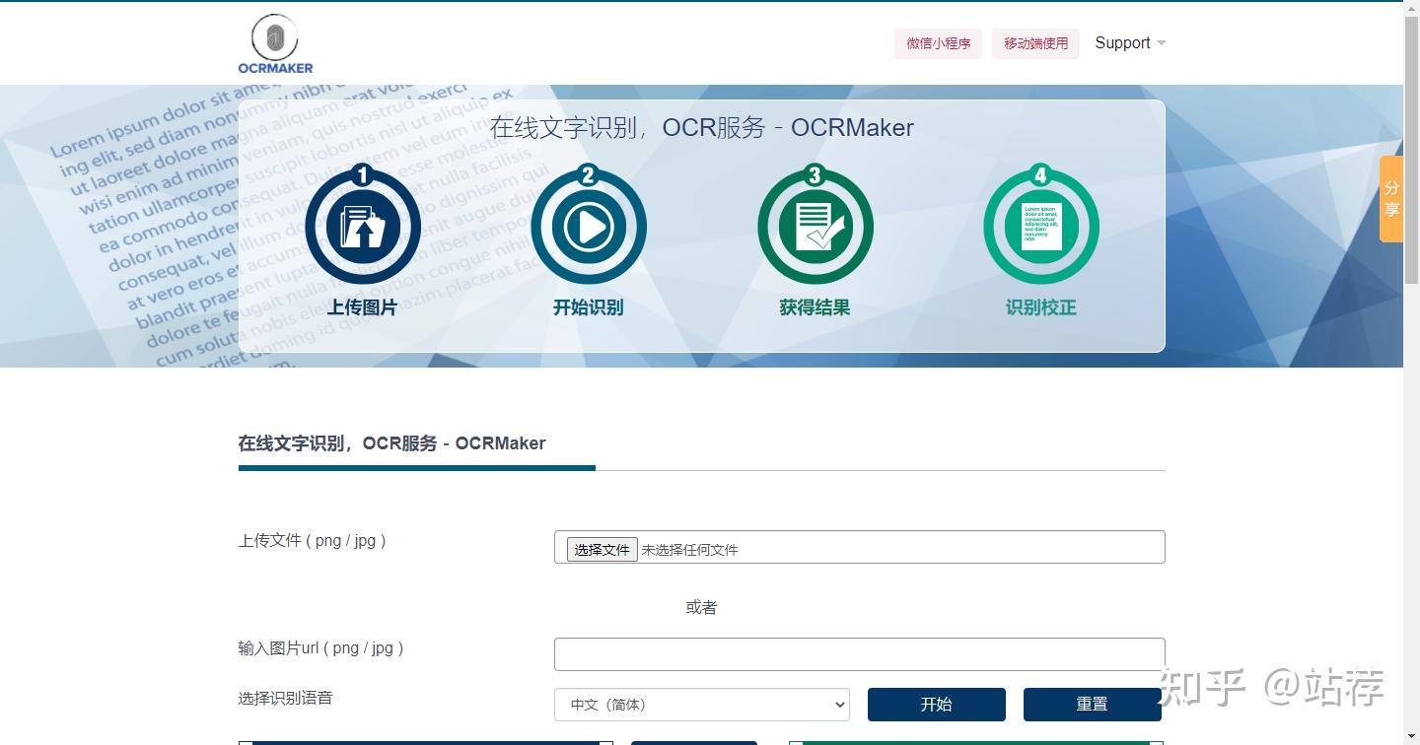Image resolution: width=1420 pixels, height=745 pixels.
Task: Click the 识别校正 label
Action: 1041,307
